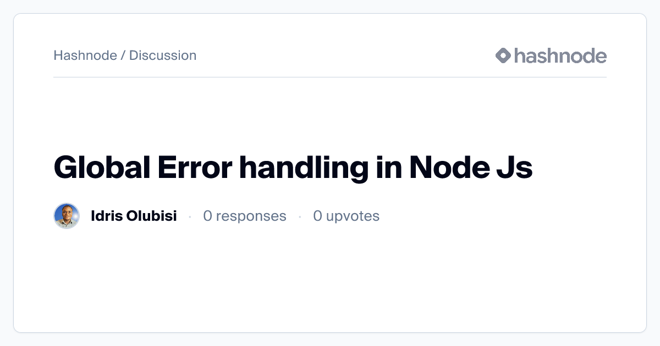This screenshot has height=346, width=660.
Task: Click the dot separator before 0 upvotes
Action: pyautogui.click(x=300, y=216)
